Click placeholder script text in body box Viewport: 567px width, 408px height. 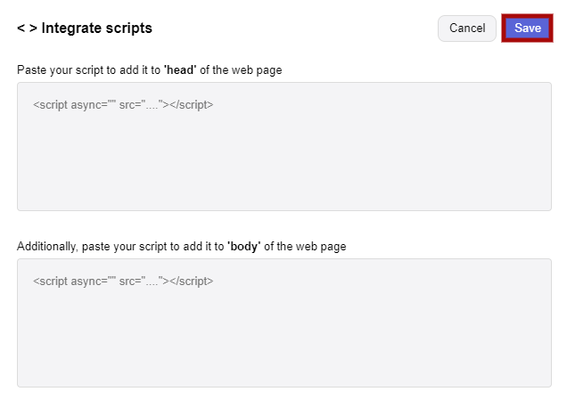point(123,282)
